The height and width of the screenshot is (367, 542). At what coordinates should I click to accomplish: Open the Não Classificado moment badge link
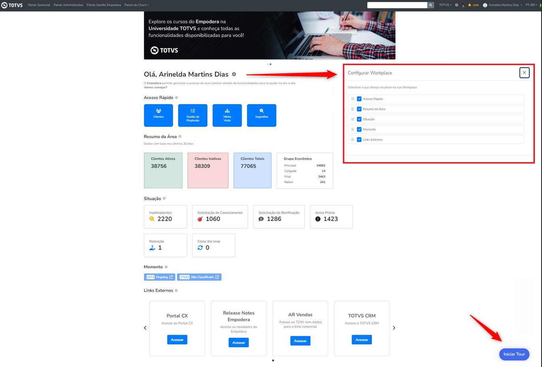(x=199, y=277)
